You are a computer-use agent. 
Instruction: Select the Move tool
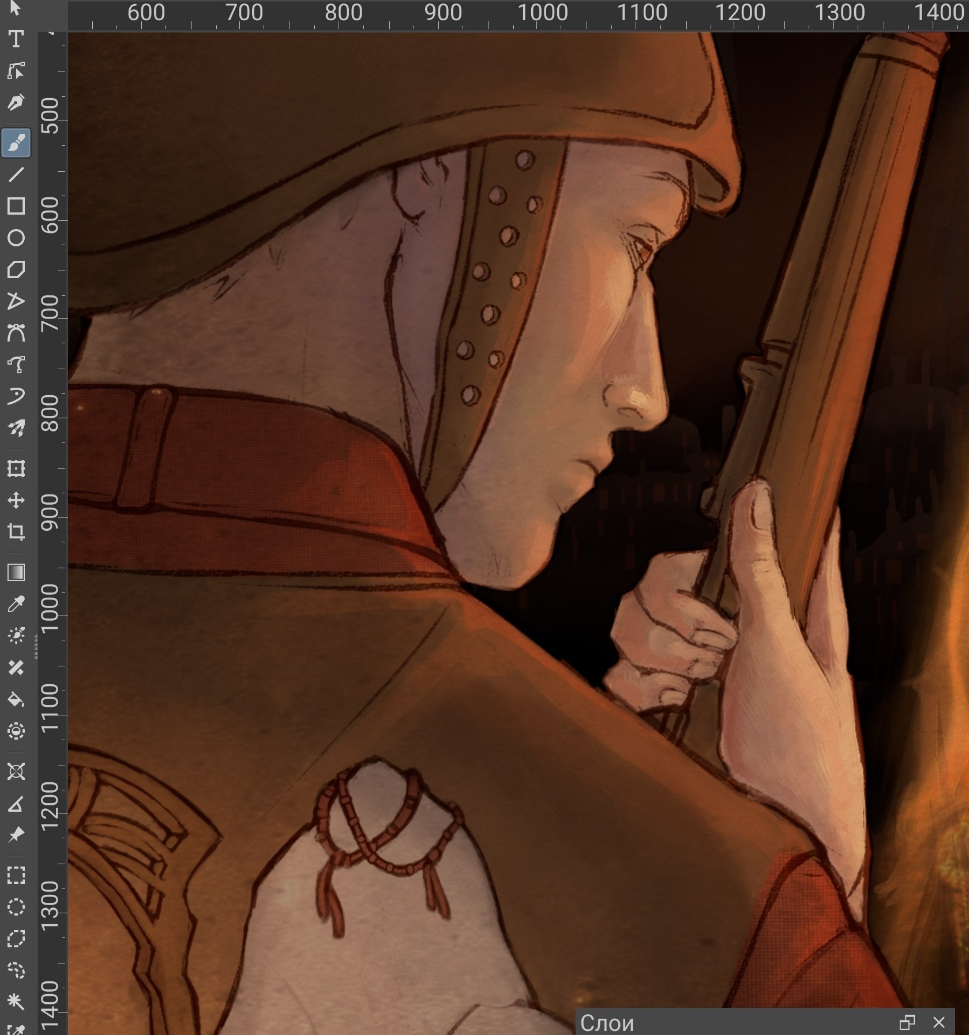coord(16,500)
